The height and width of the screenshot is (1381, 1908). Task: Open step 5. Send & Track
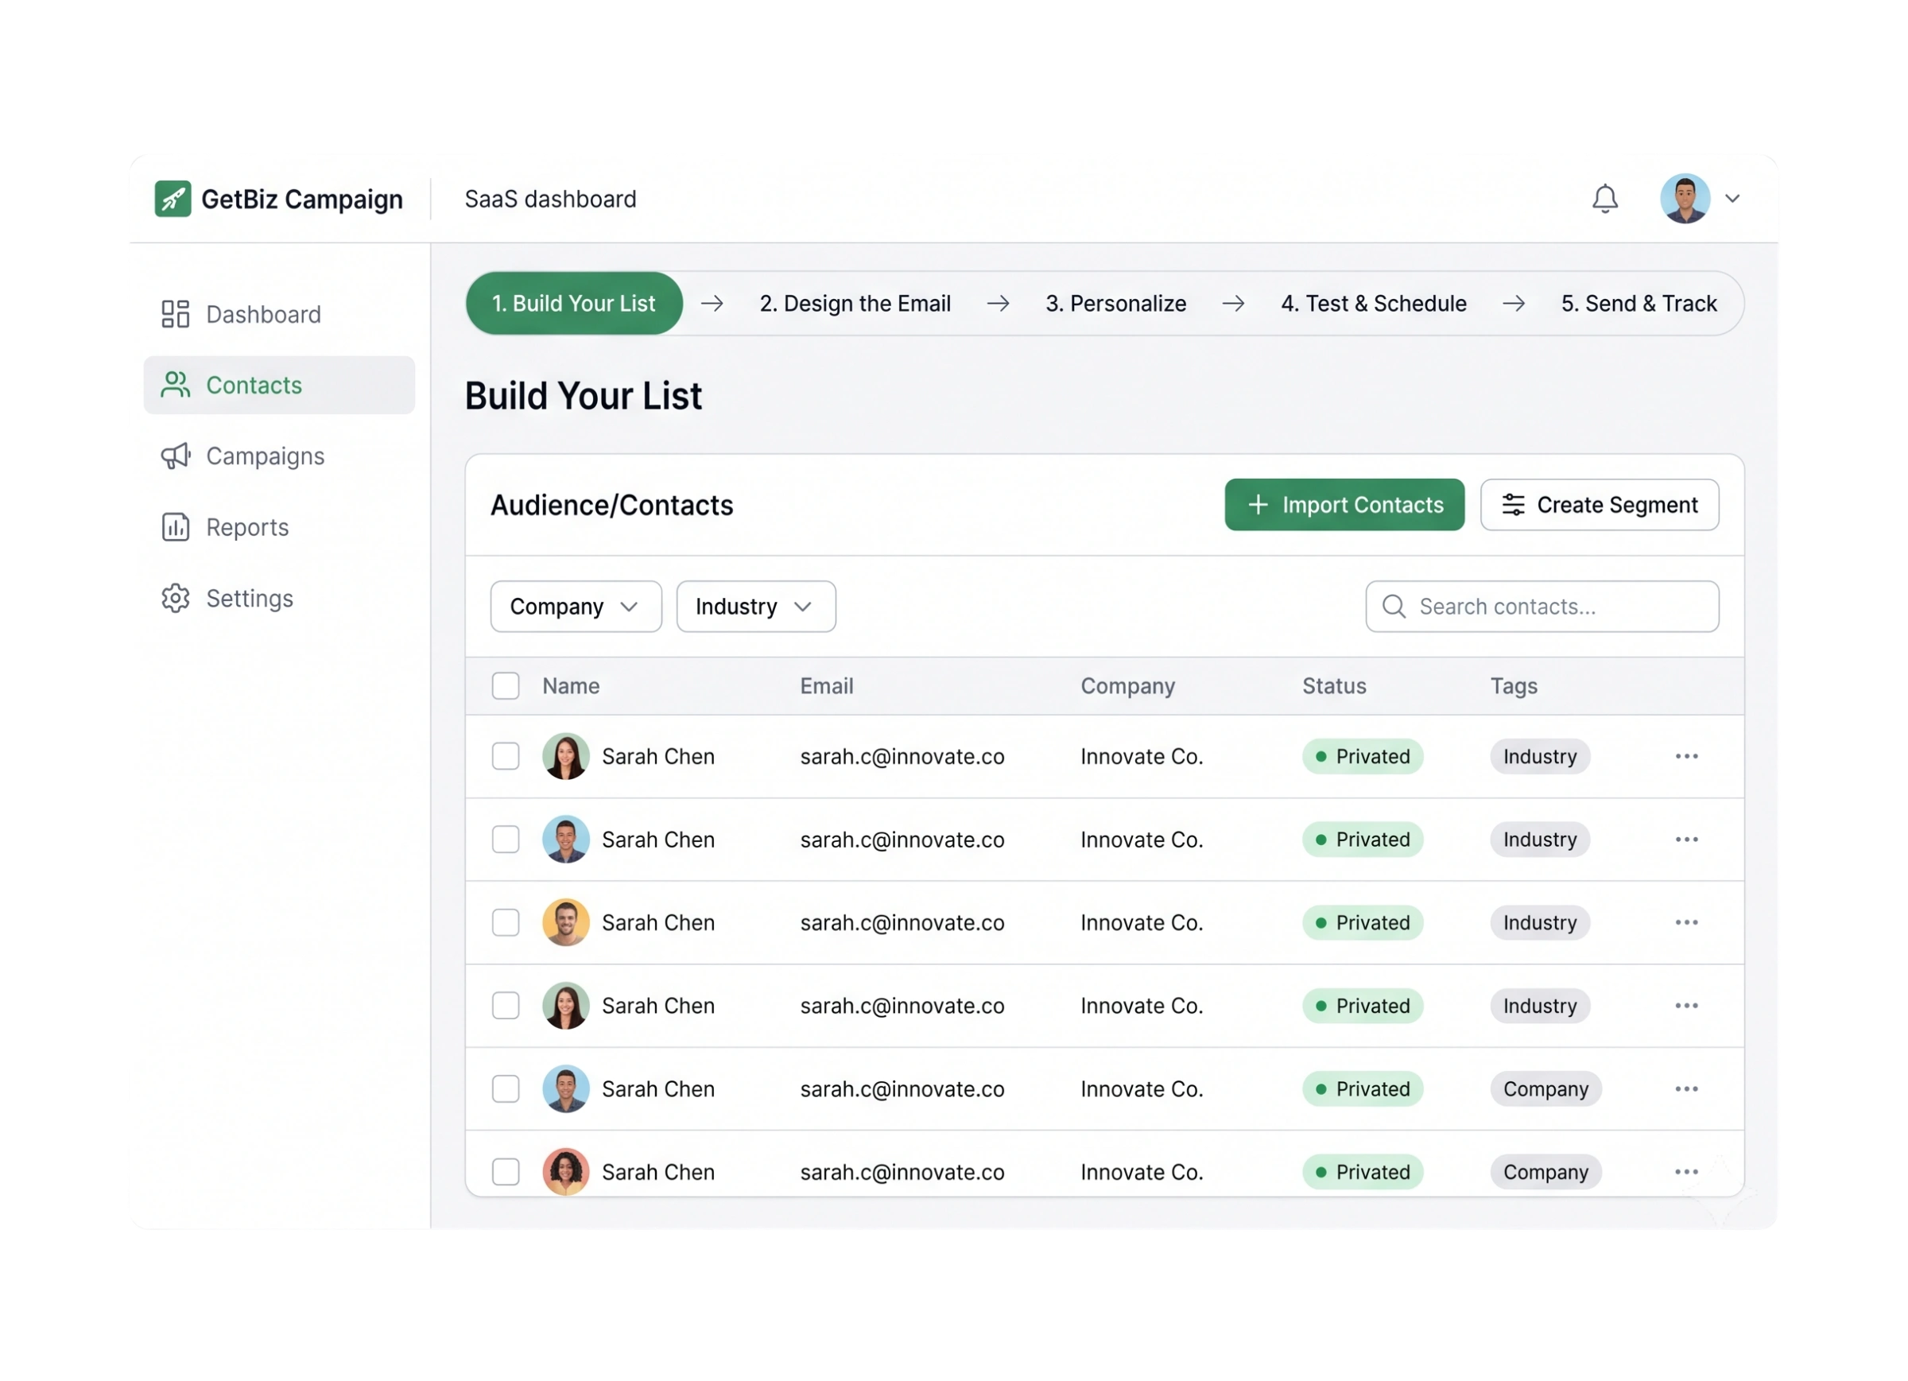tap(1638, 304)
